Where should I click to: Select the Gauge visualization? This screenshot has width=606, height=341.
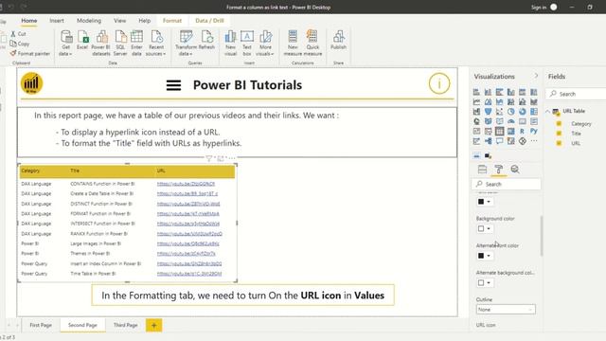coord(511,121)
